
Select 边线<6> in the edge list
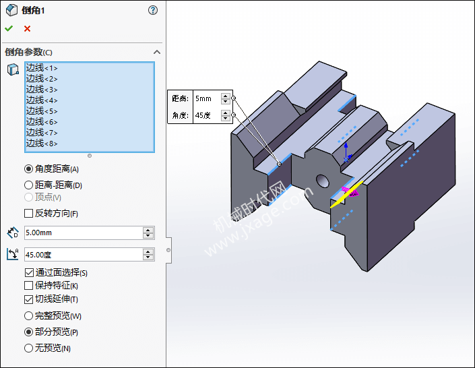pyautogui.click(x=42, y=121)
